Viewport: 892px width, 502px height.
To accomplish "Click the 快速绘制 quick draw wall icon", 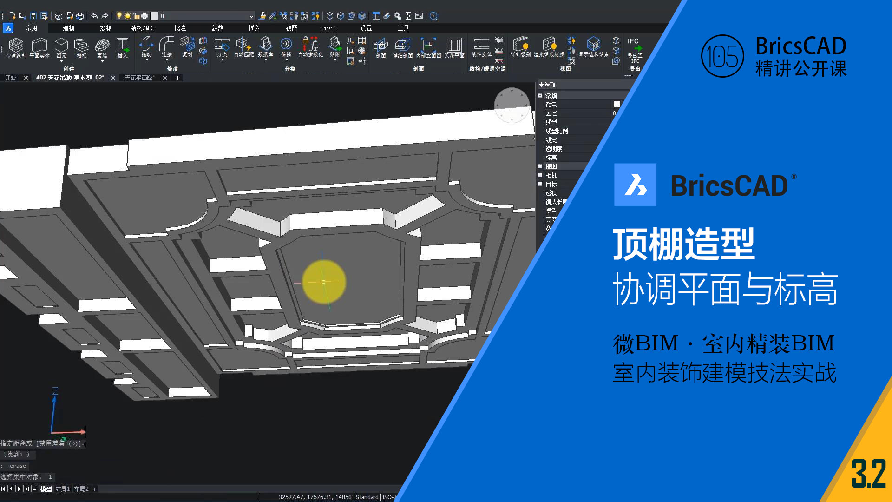I will [16, 45].
